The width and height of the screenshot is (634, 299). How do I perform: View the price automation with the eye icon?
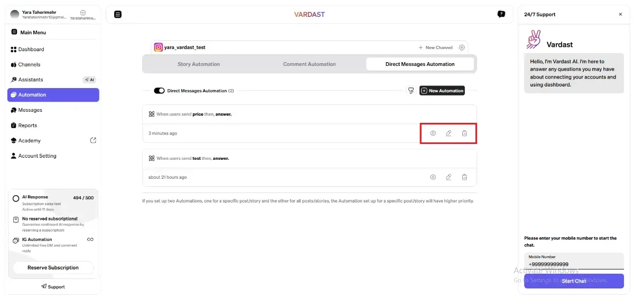pyautogui.click(x=433, y=133)
